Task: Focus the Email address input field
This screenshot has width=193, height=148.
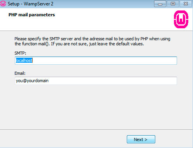Action: (96, 81)
